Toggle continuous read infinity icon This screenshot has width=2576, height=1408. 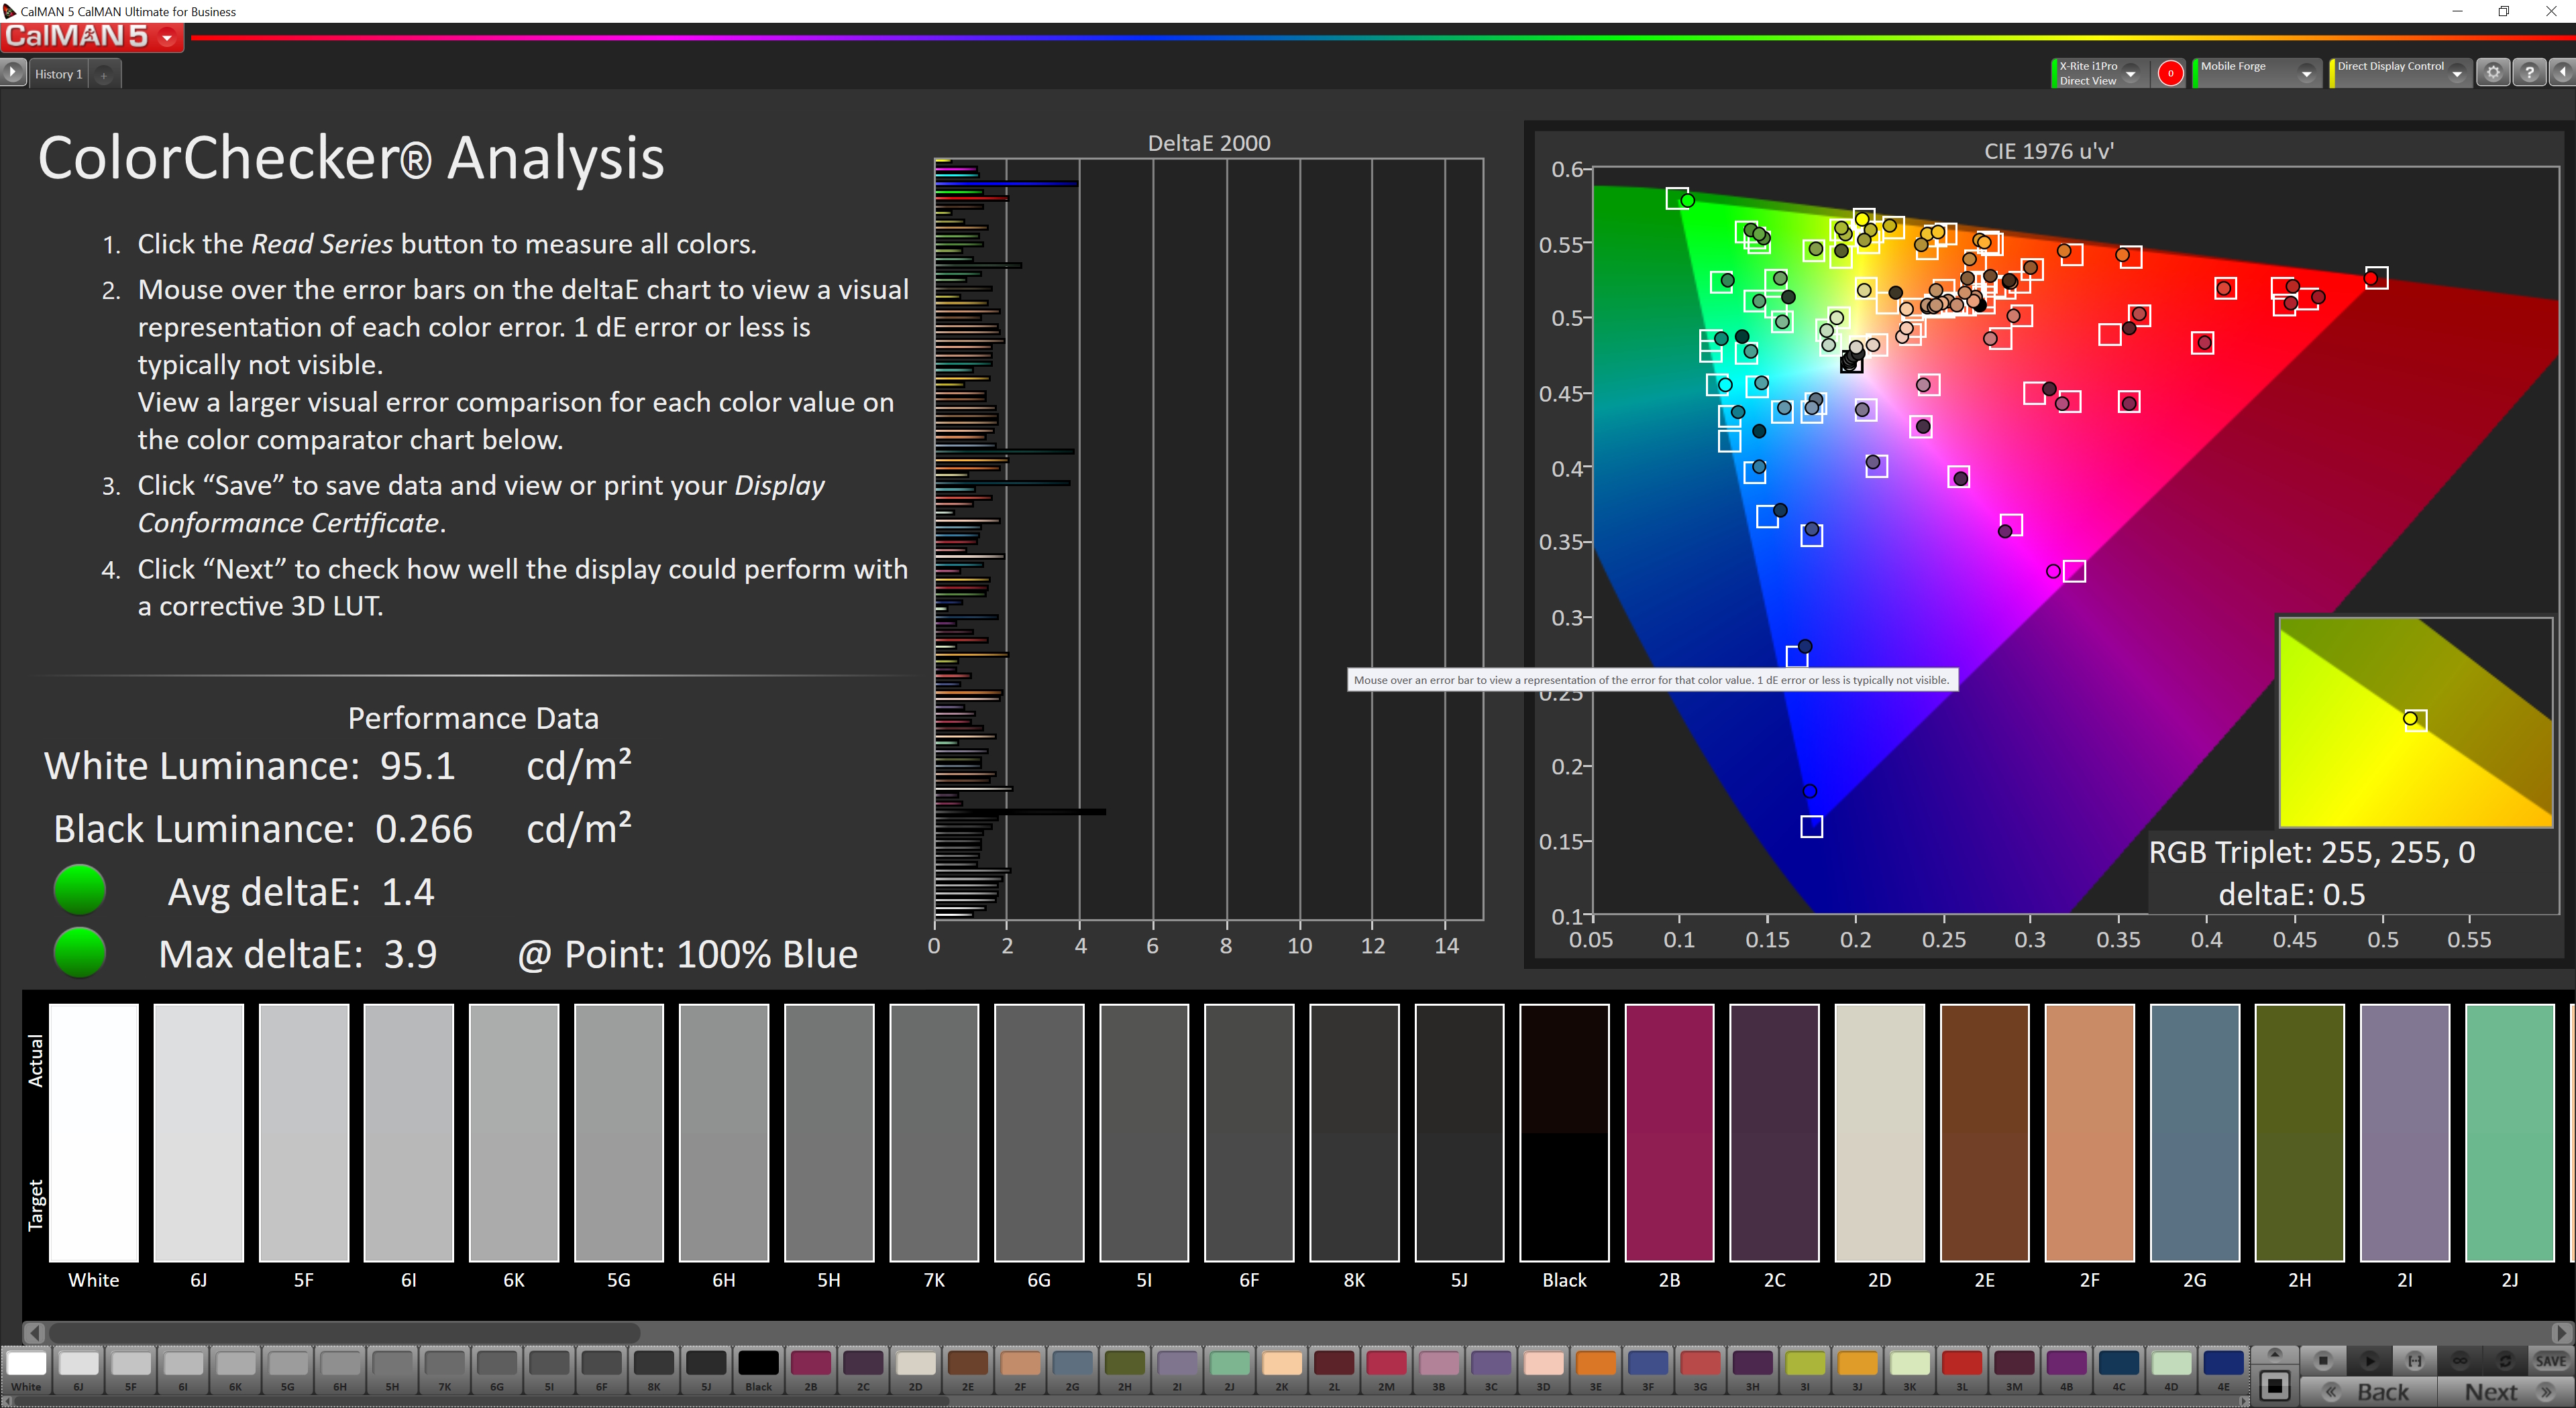(x=2460, y=1360)
